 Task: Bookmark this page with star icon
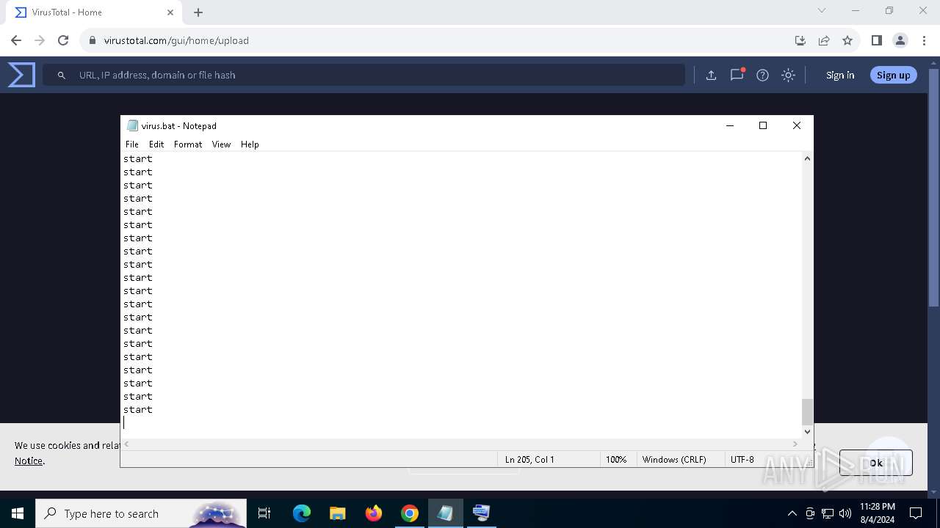point(847,40)
